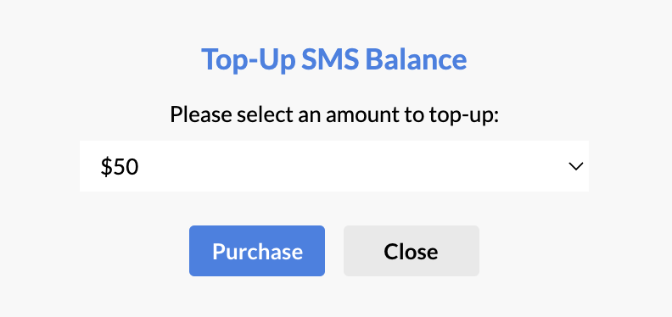Change the top-up amount from $50
This screenshot has width=672, height=317.
click(x=333, y=166)
